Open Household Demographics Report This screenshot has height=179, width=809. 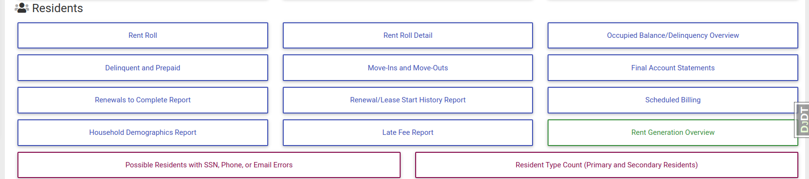click(x=143, y=132)
